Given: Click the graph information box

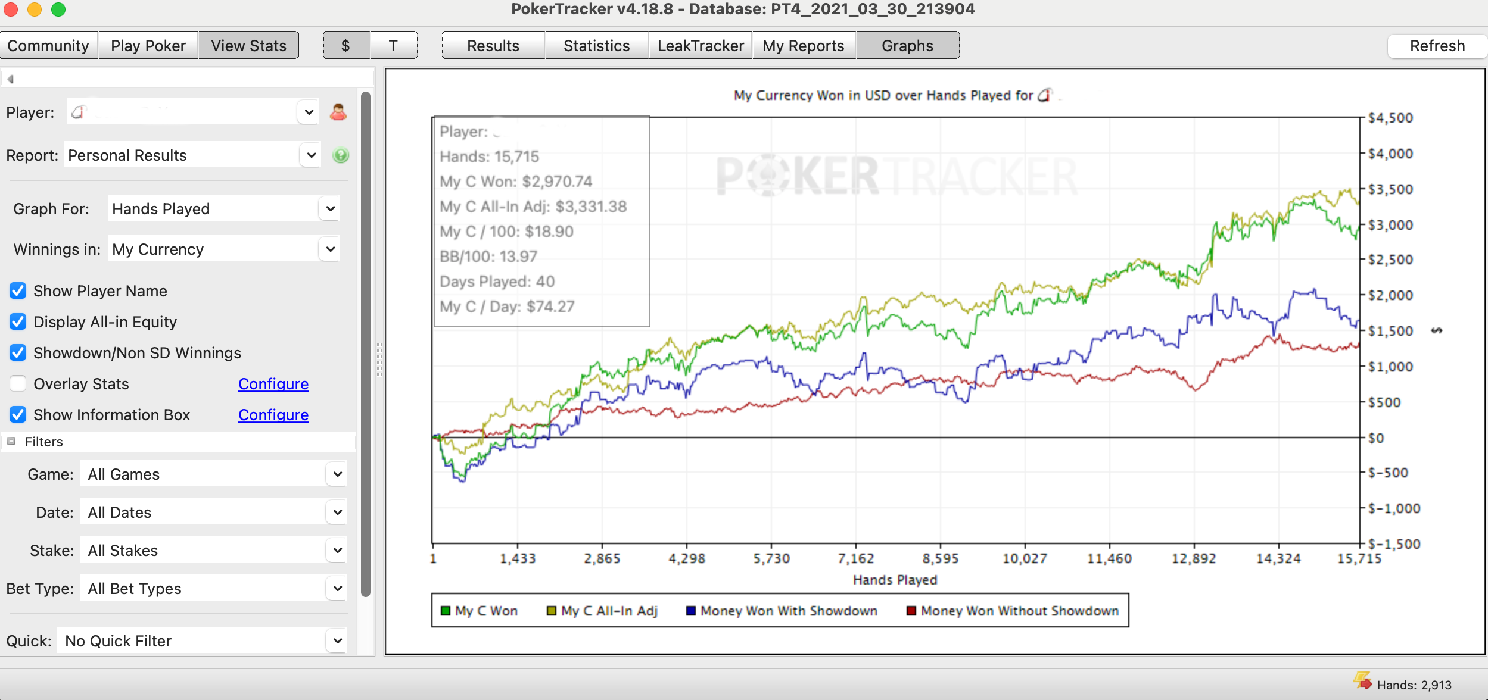Looking at the screenshot, I should click(x=541, y=221).
